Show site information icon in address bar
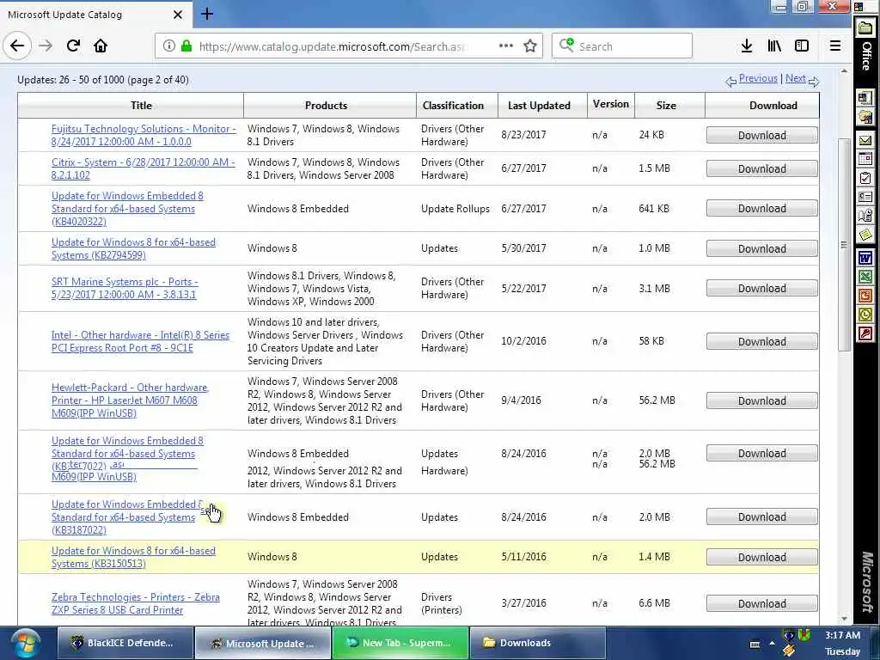 click(x=169, y=46)
